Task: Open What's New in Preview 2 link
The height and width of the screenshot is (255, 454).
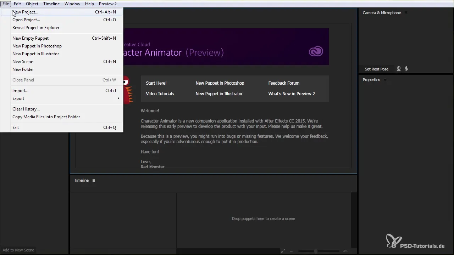Action: [x=292, y=94]
